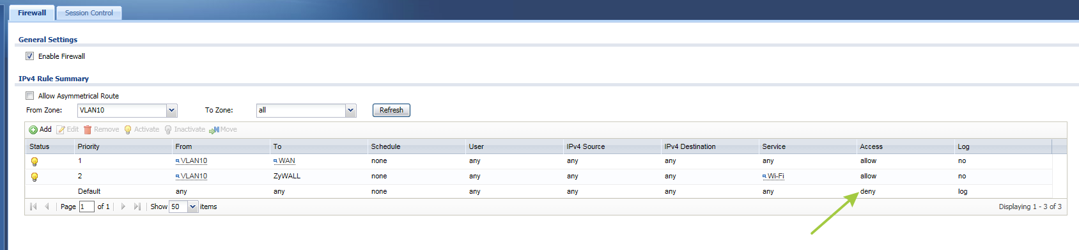Switch to the Session Control tab
Image resolution: width=1079 pixels, height=250 pixels.
coord(89,13)
